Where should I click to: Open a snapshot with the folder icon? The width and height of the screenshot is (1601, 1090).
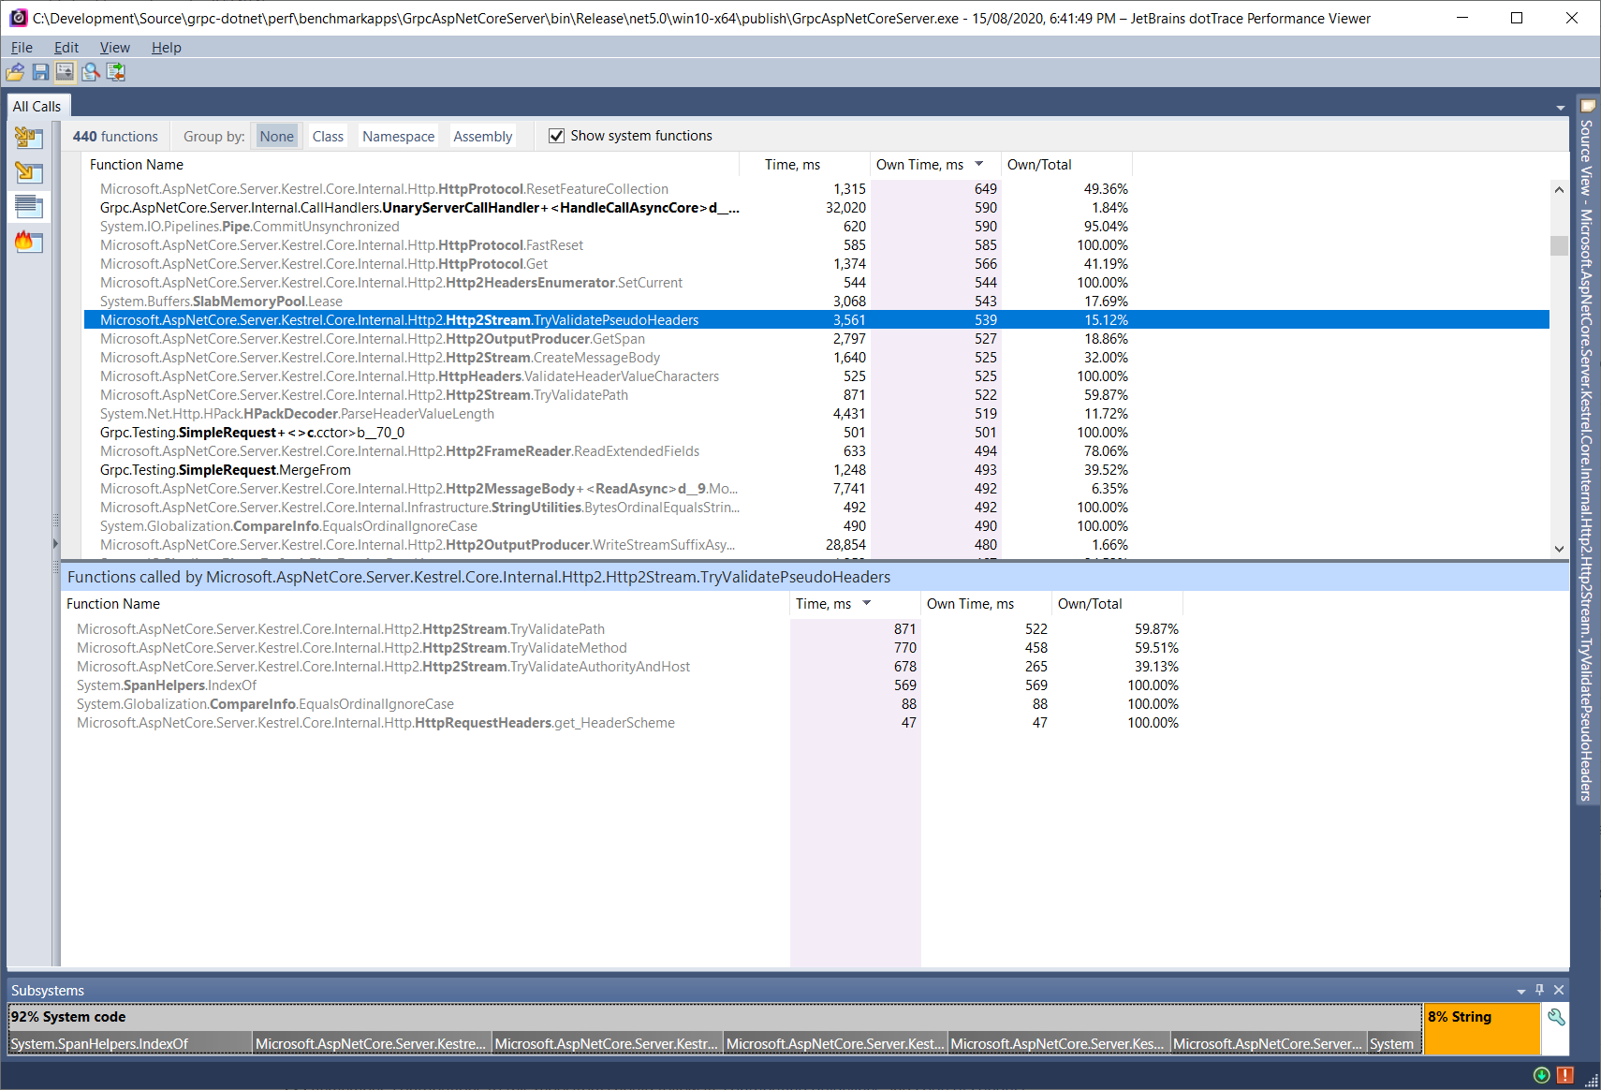coord(15,72)
